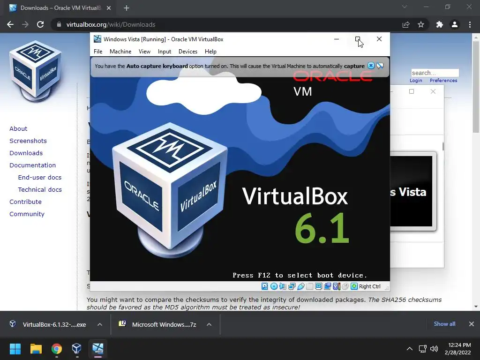480x360 pixels.
Task: Go back in Chrome
Action: 10,24
